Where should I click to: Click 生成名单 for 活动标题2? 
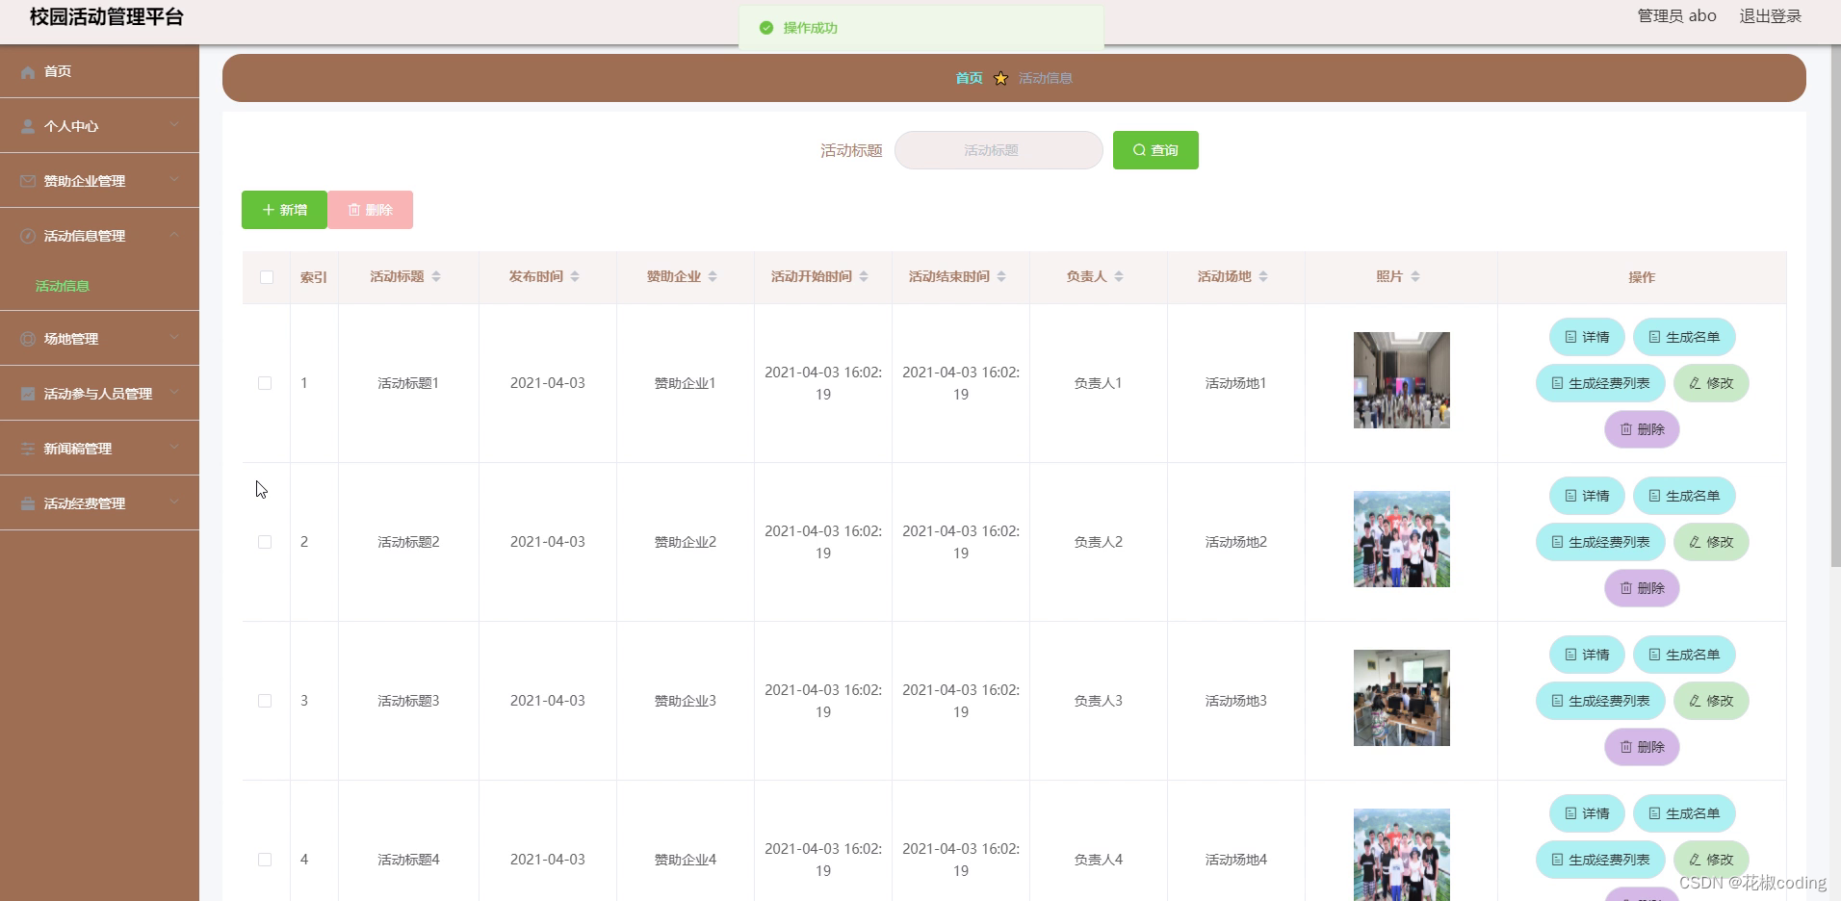[1684, 496]
